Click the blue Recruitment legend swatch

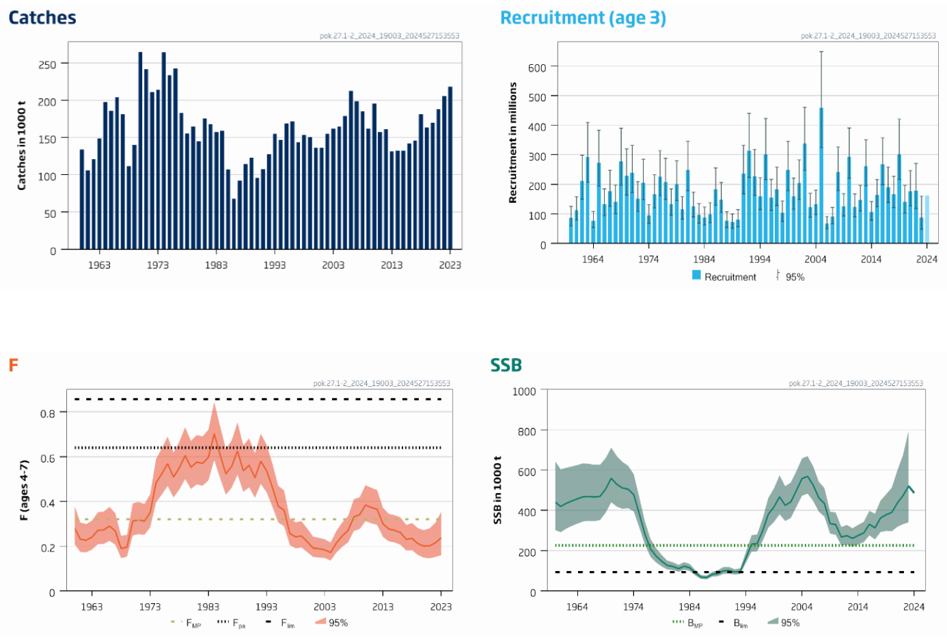tap(696, 275)
